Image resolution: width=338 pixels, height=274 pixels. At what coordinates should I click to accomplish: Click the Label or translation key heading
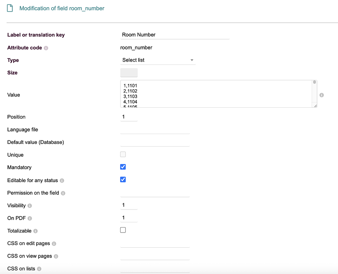(x=36, y=35)
